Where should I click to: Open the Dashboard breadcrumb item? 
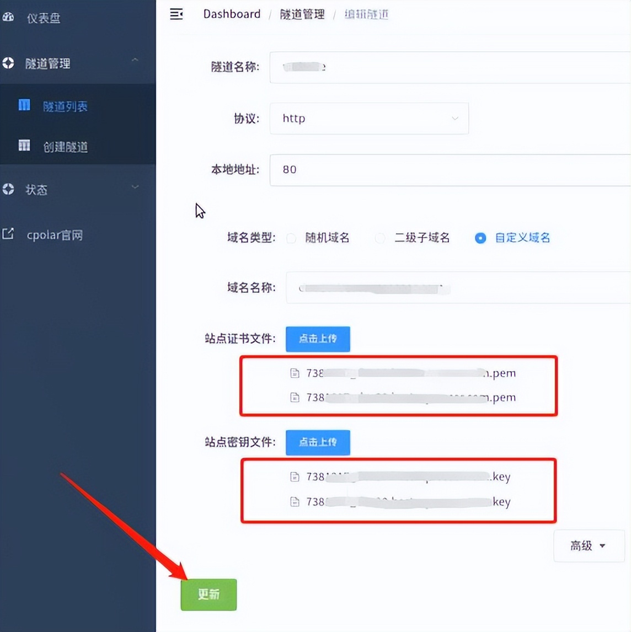tap(232, 14)
